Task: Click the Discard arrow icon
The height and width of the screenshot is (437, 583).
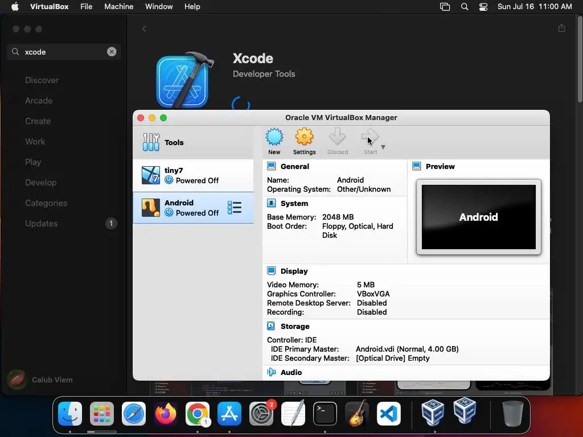Action: (x=337, y=137)
